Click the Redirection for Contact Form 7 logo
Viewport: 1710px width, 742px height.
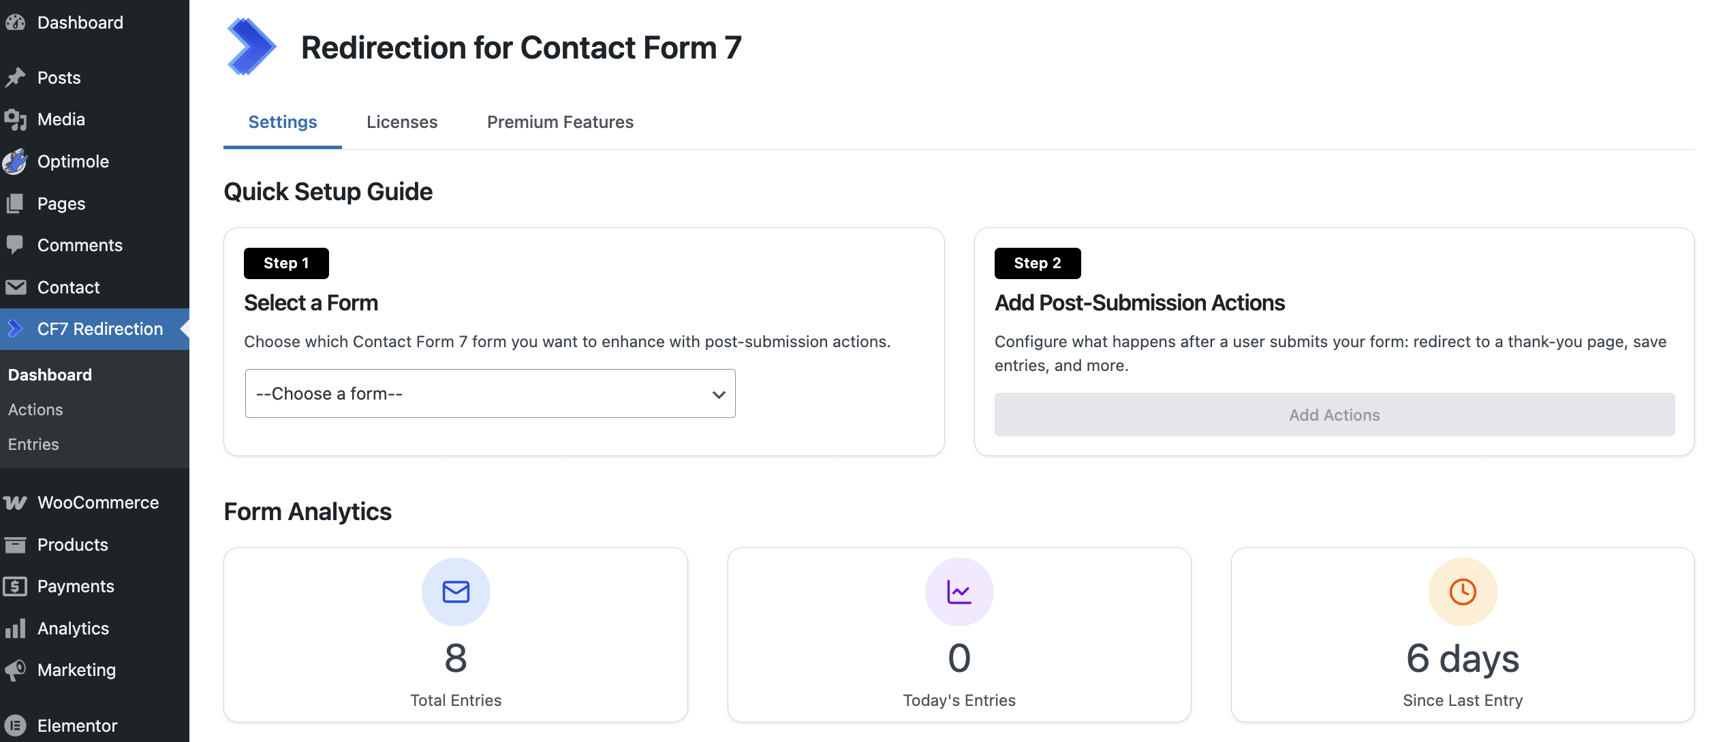251,47
